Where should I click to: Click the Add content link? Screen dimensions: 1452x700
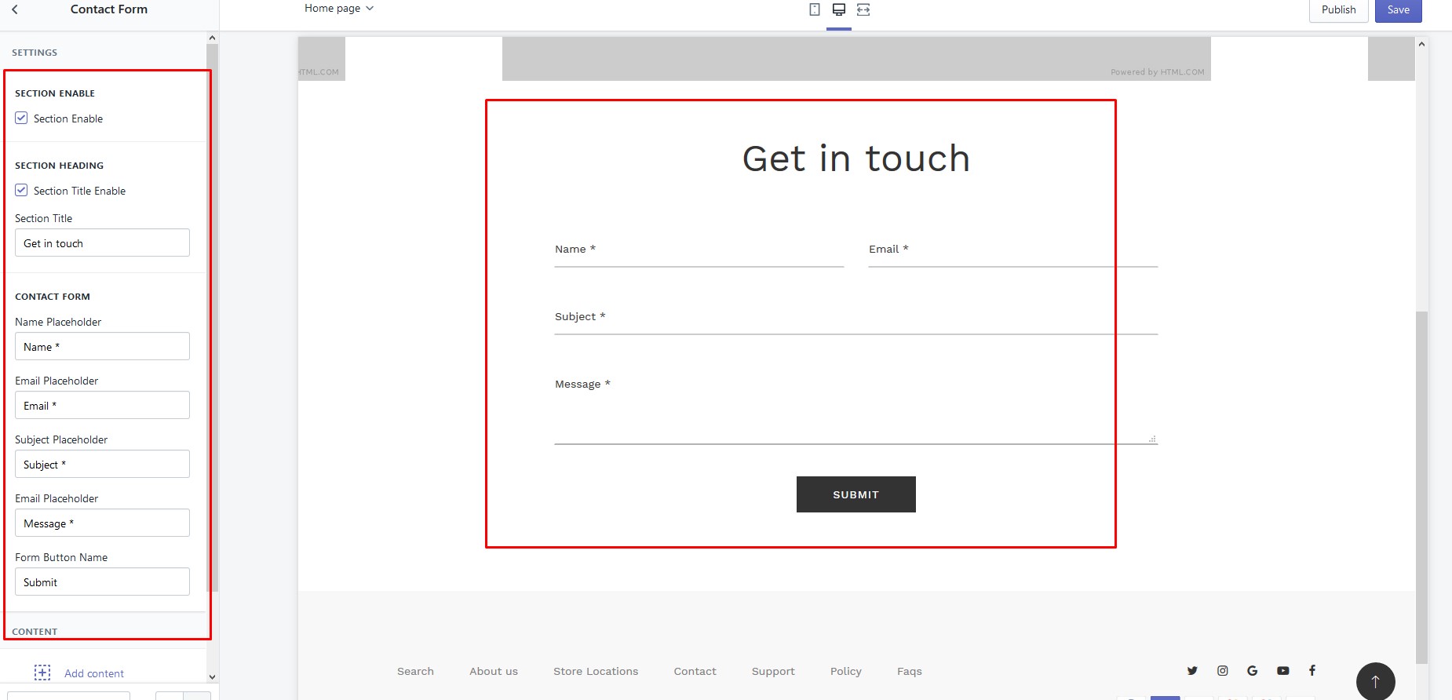pyautogui.click(x=93, y=673)
